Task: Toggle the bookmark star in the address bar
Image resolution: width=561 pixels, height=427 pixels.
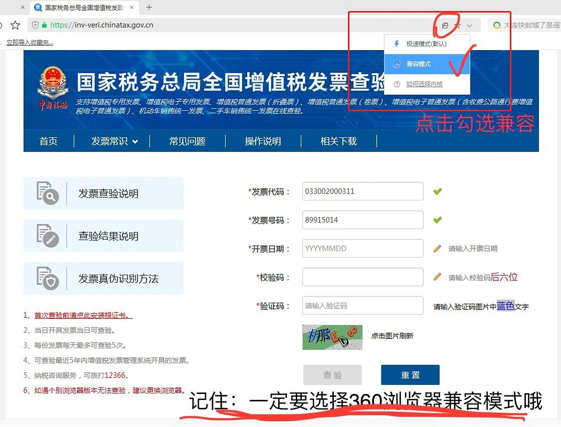Action: tap(457, 25)
